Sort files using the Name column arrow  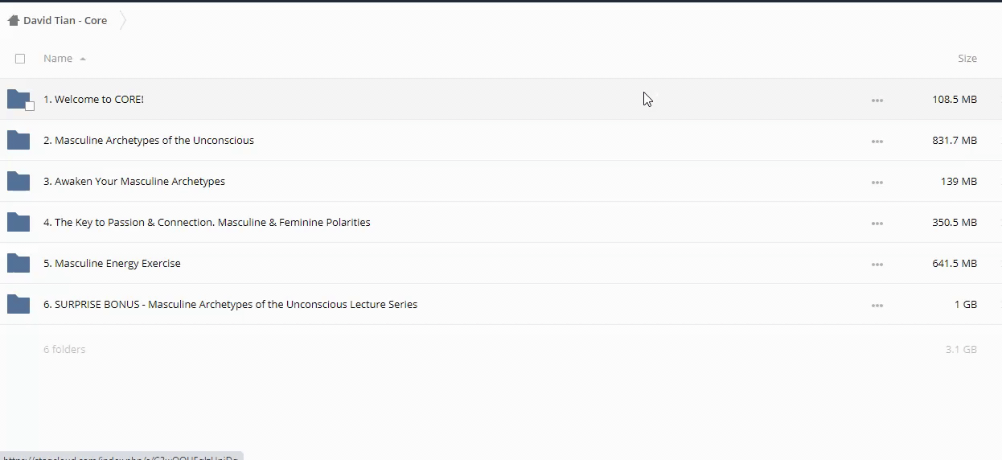83,60
